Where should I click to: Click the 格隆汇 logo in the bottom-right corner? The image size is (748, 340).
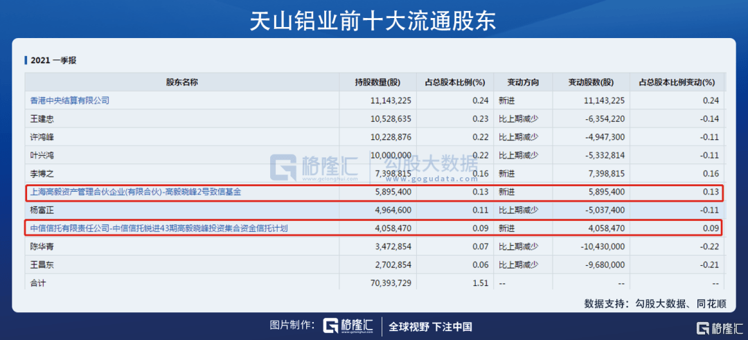[x=720, y=328]
